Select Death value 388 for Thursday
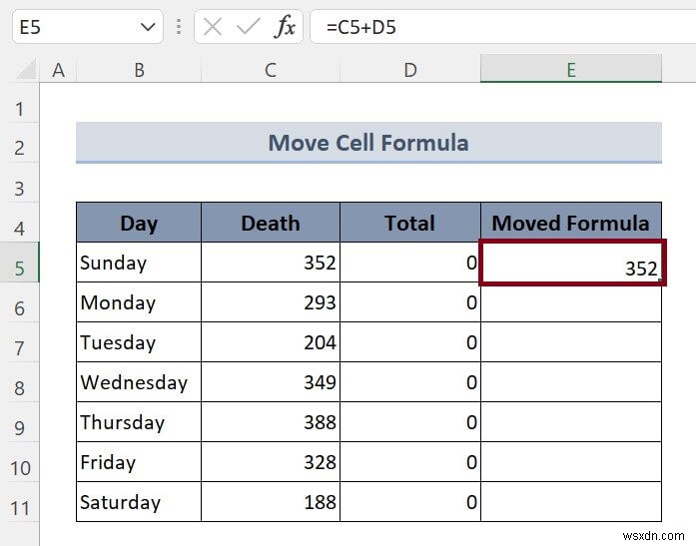The image size is (696, 546). tap(271, 422)
